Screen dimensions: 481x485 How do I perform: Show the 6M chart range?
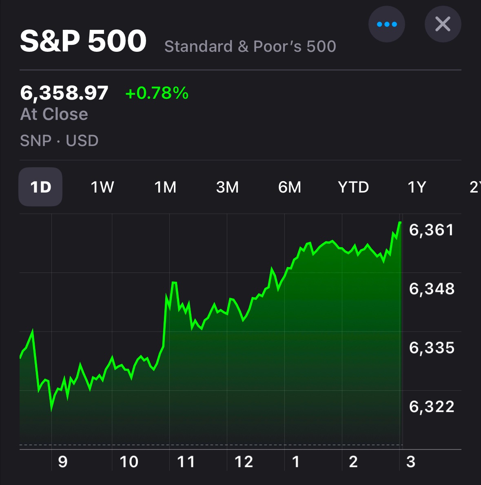tap(290, 187)
